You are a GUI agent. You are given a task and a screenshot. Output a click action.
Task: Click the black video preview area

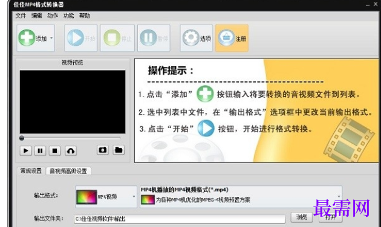[73, 102]
